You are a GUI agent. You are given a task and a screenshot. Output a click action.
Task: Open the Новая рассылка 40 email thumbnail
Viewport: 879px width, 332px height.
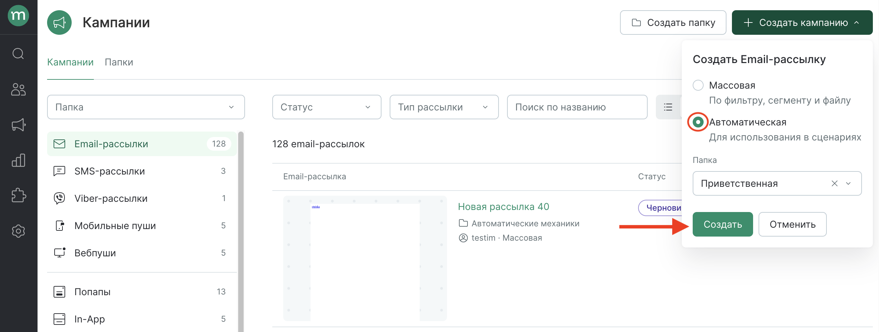(365, 258)
